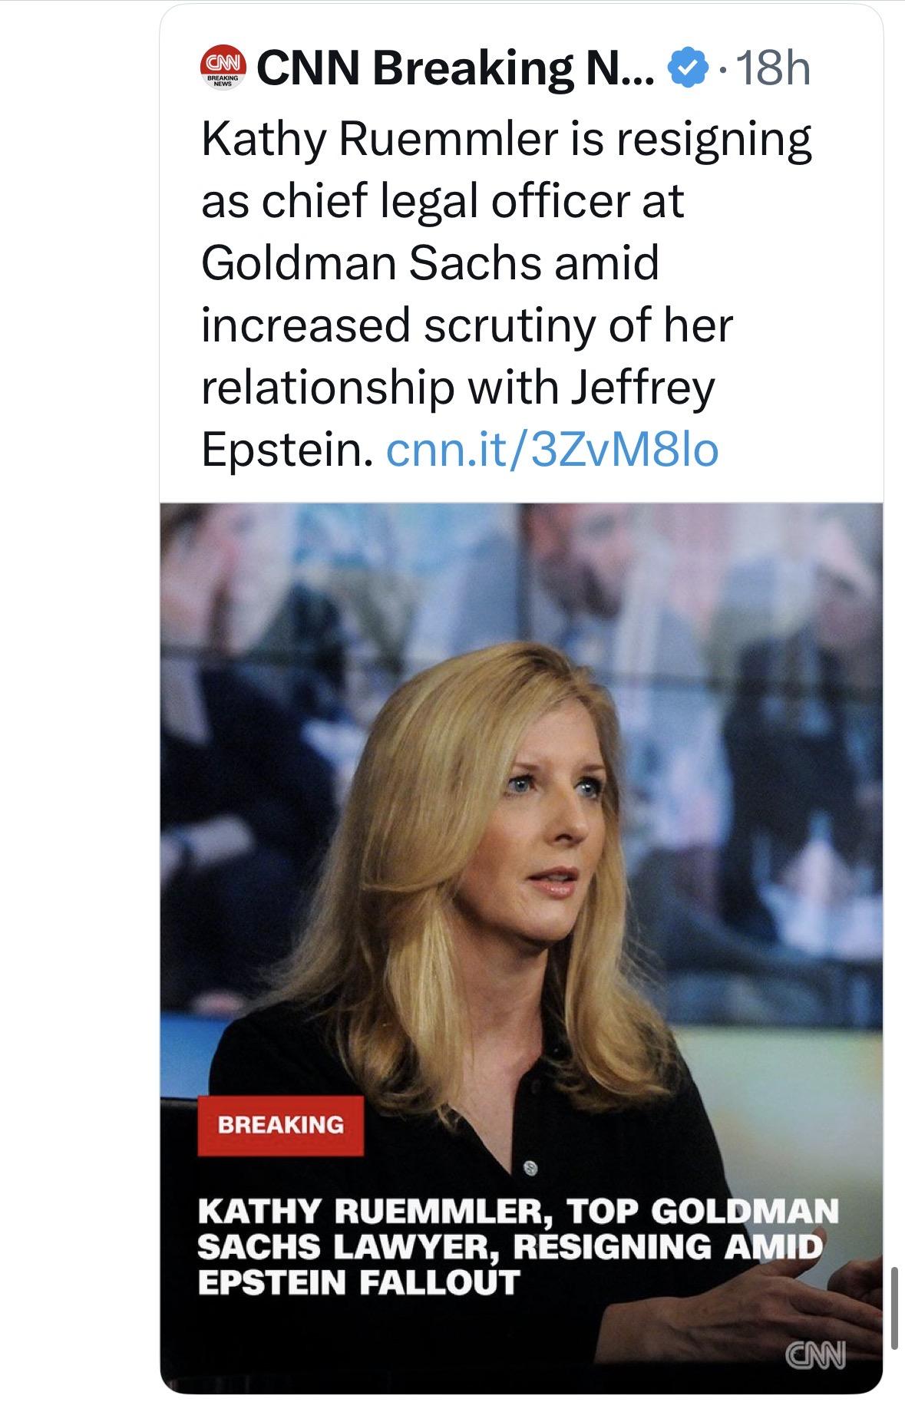Viewport: 905px width, 1402px height.
Task: Click 'as chief legal officer at' text line
Action: click(442, 202)
